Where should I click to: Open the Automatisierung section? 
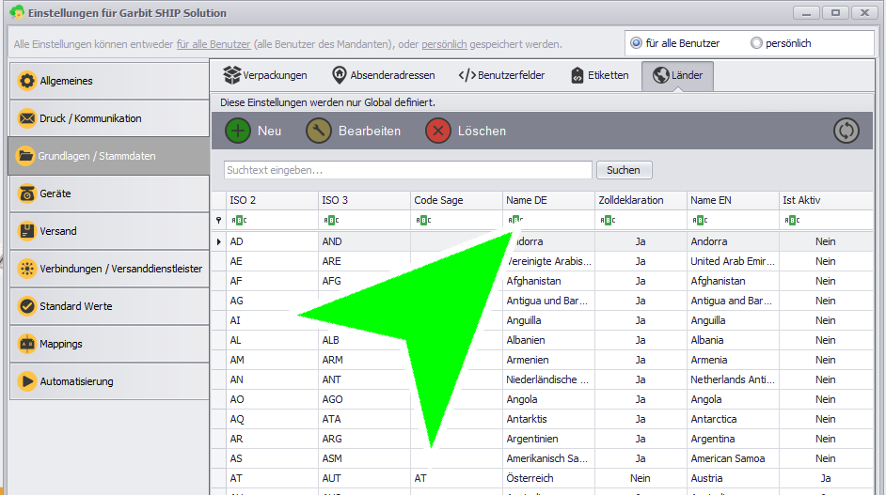(x=110, y=381)
